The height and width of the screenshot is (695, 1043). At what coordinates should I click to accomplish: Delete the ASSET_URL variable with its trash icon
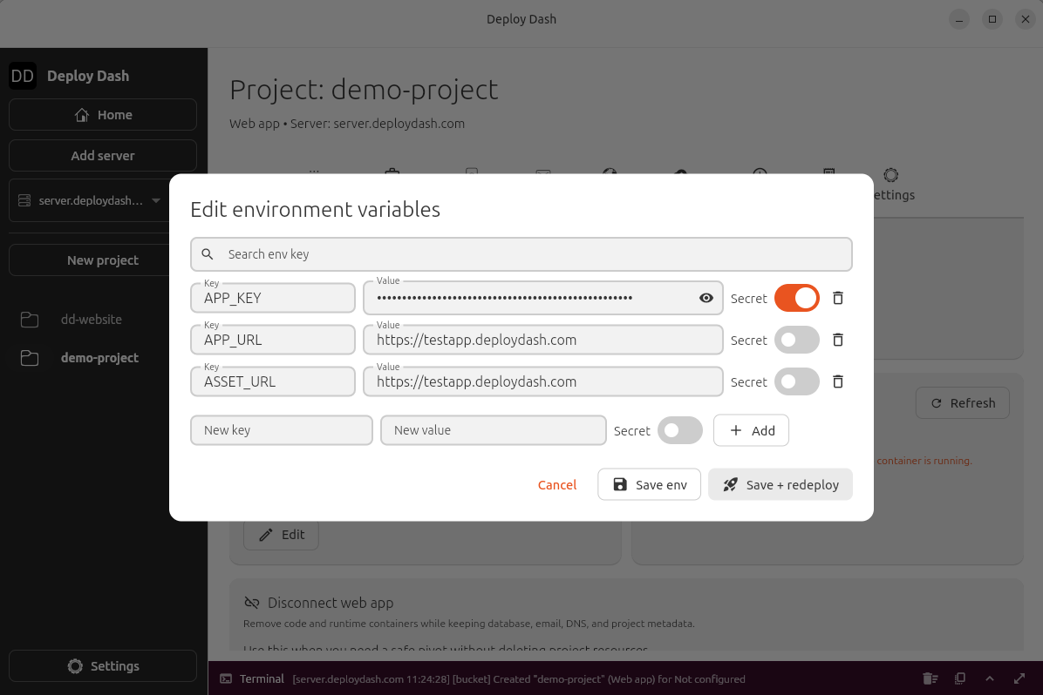(x=837, y=381)
